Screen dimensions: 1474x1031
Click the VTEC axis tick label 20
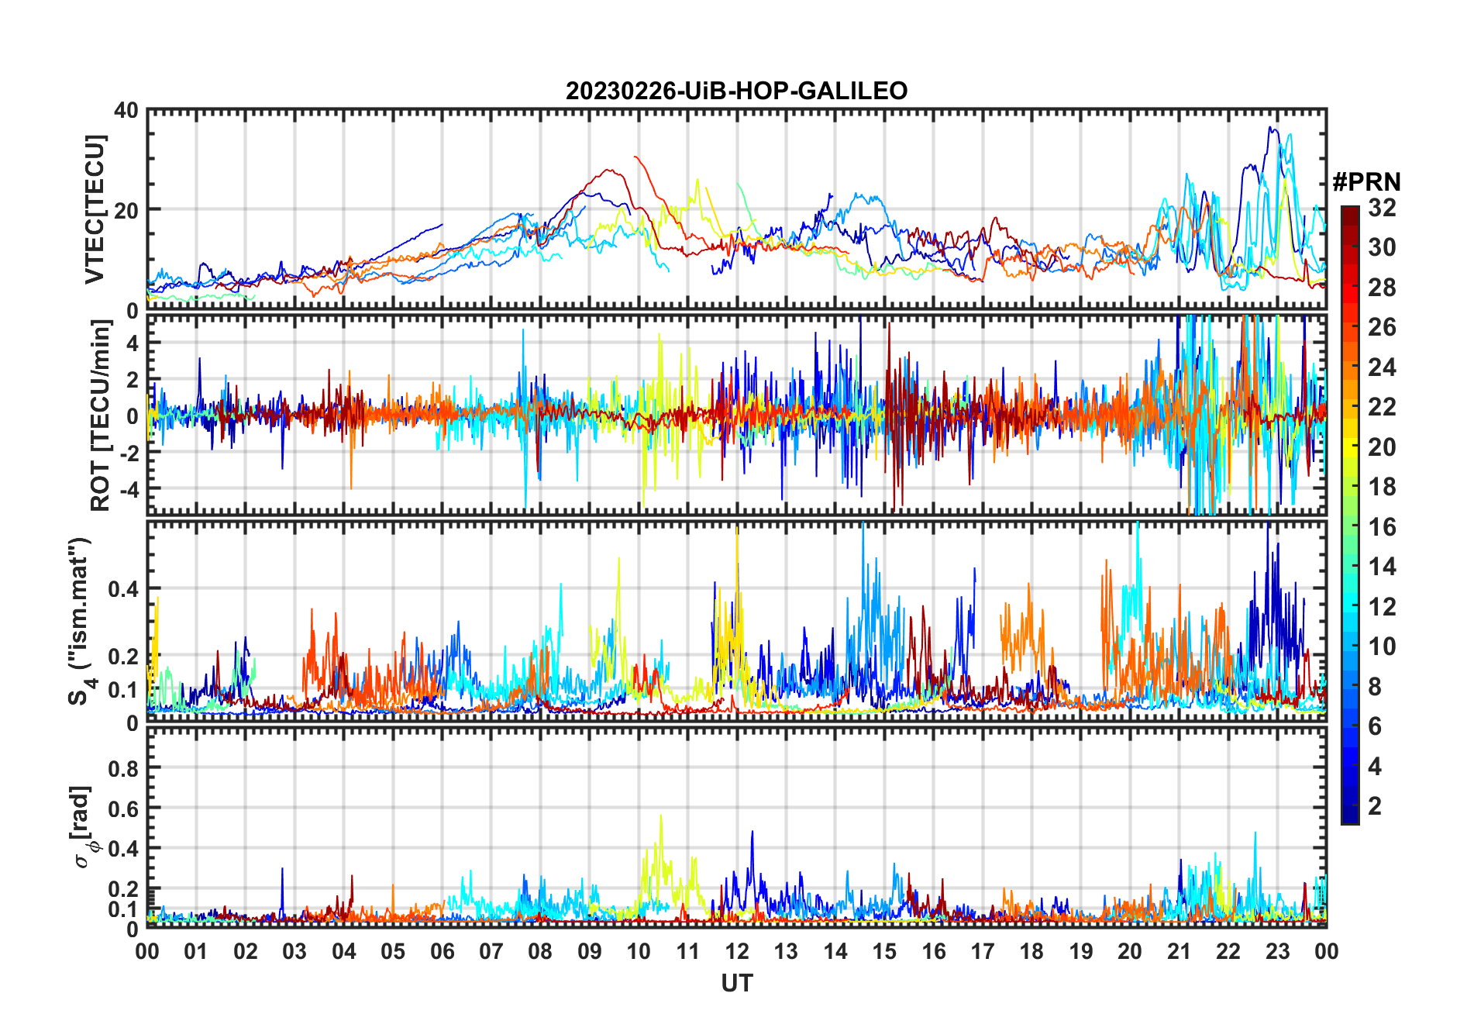[126, 210]
